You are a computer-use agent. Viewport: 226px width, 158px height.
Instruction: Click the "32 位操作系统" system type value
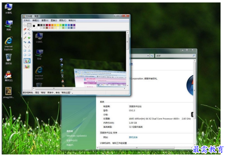pyautogui.click(x=136, y=127)
